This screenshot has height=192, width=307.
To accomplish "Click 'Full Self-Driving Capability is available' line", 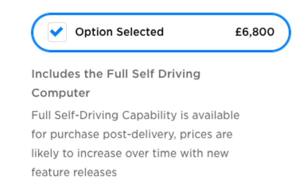I will click(x=135, y=115).
